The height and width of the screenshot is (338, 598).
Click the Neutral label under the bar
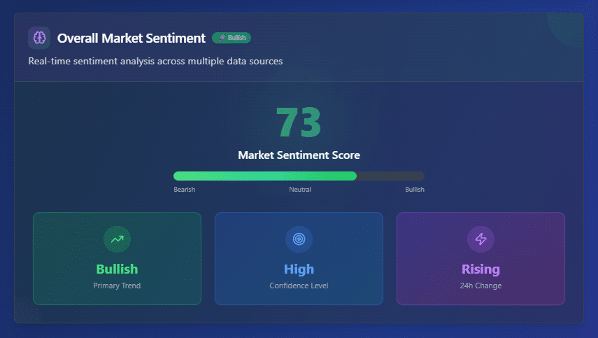pyautogui.click(x=300, y=190)
